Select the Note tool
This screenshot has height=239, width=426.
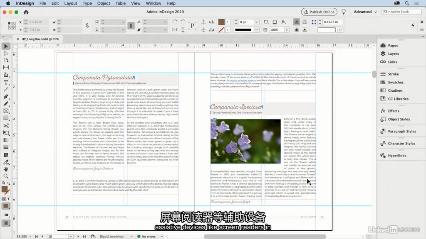coord(6,155)
